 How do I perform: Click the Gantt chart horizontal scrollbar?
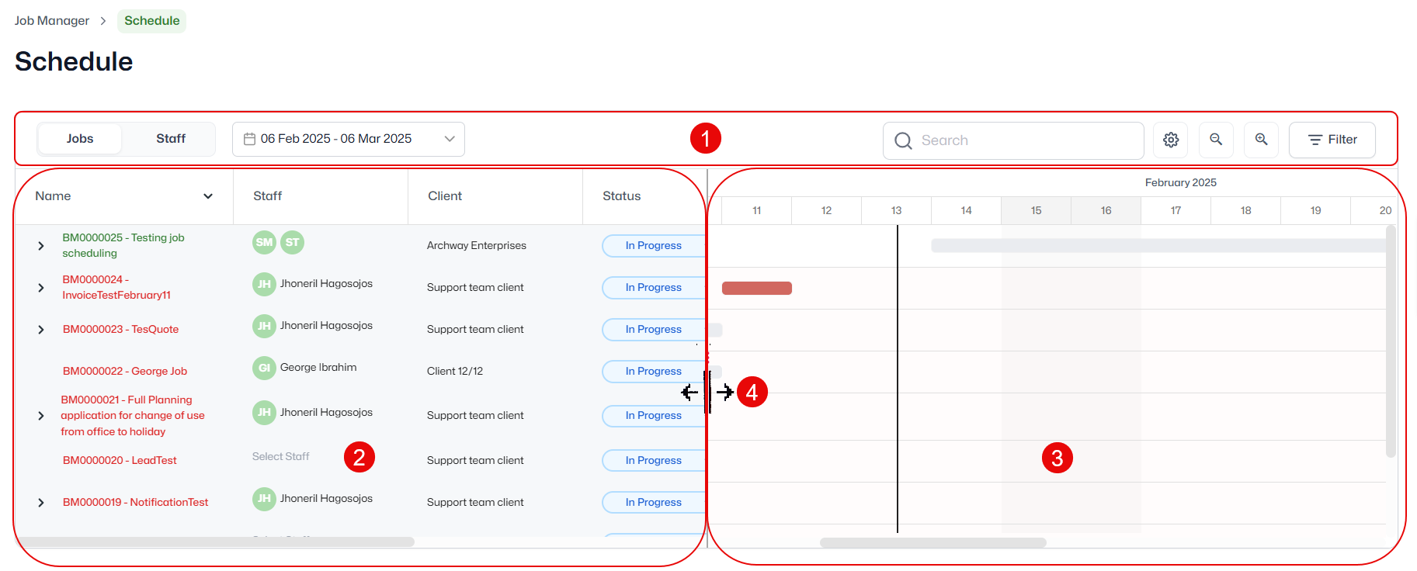(x=933, y=542)
